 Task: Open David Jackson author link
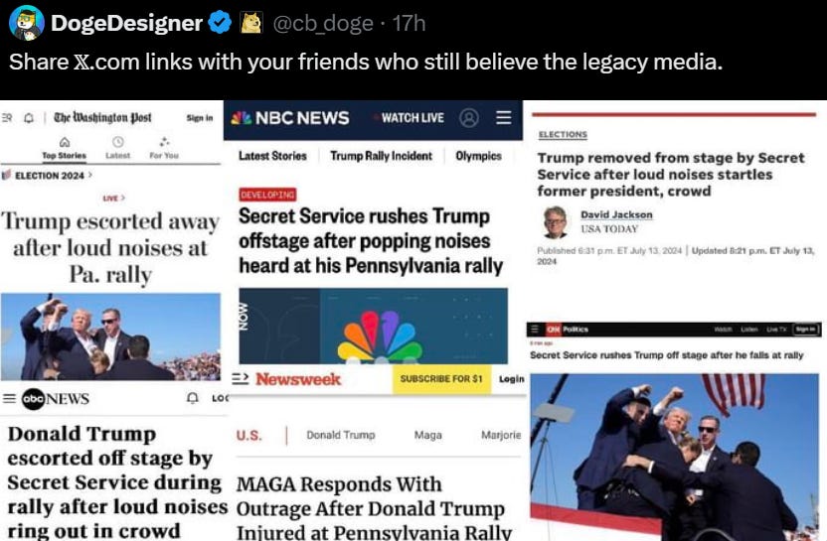point(616,214)
